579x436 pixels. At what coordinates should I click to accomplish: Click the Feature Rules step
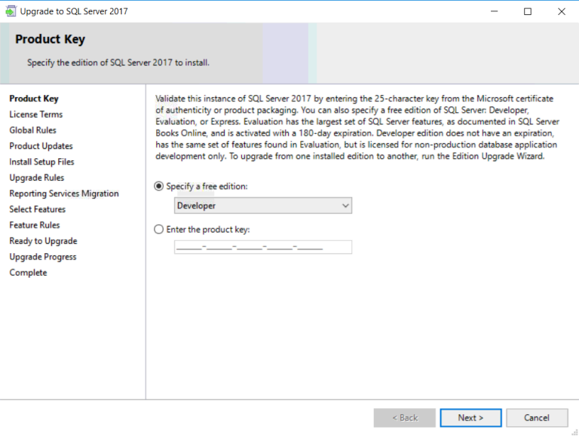(34, 225)
